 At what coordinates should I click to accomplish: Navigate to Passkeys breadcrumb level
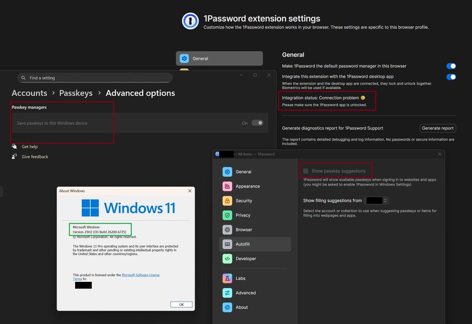click(x=76, y=93)
